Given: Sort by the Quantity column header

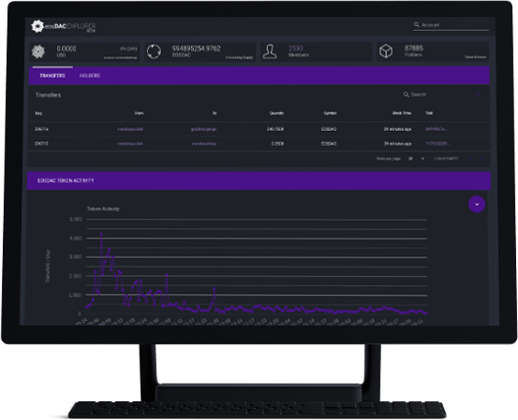Looking at the screenshot, I should point(276,113).
